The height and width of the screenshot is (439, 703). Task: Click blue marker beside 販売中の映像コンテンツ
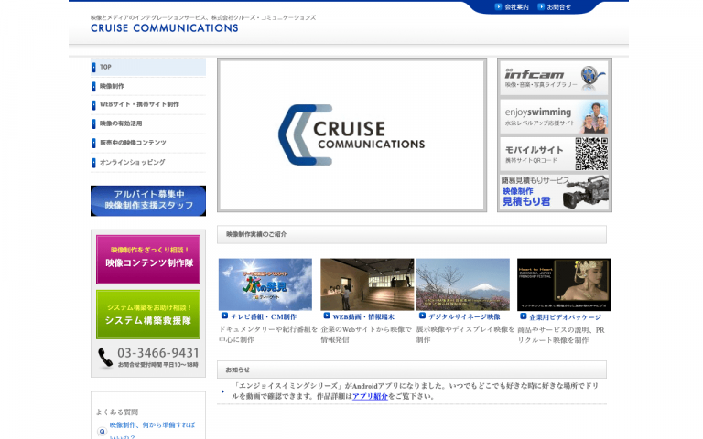[93, 143]
